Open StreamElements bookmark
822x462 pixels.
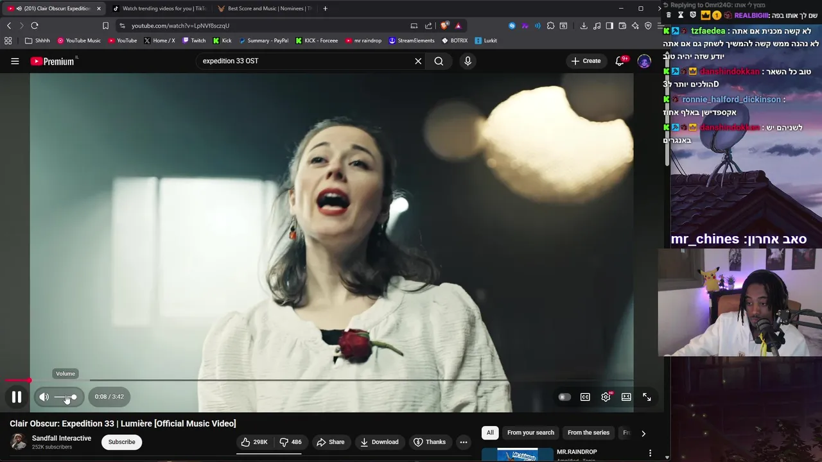[x=412, y=40]
